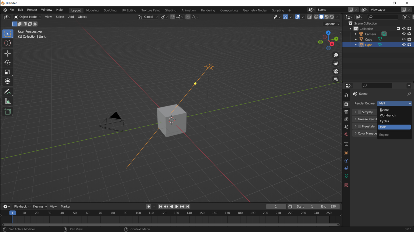The height and width of the screenshot is (232, 414).
Task: Open the World properties tab
Action: click(346, 134)
